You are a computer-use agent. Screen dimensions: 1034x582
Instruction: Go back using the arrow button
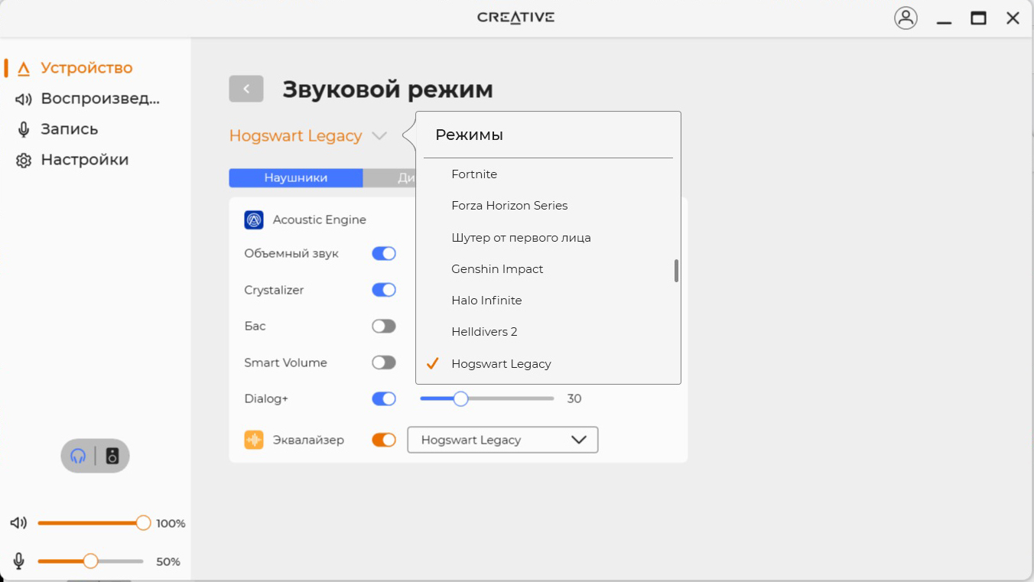point(246,89)
